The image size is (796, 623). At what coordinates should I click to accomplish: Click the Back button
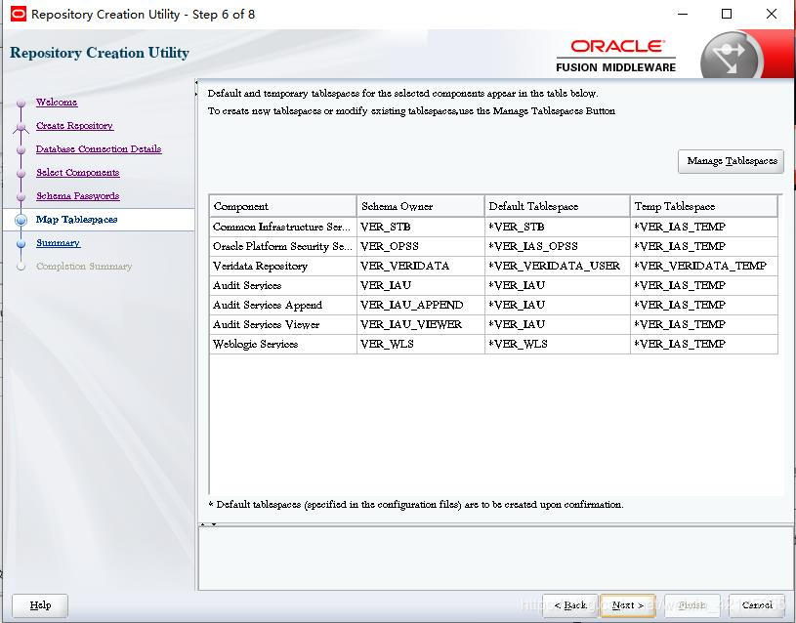click(570, 605)
